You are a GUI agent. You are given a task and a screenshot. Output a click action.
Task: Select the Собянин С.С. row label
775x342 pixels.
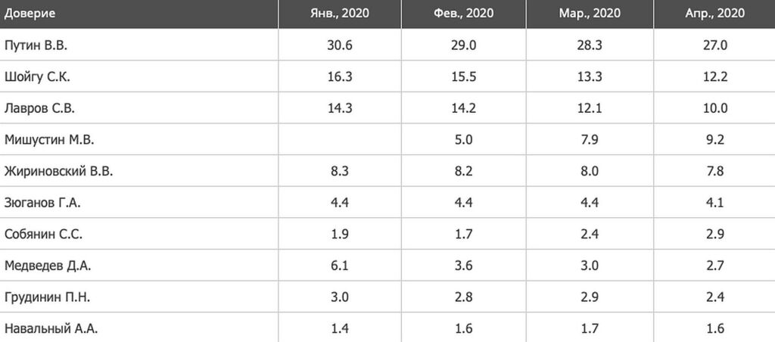pos(44,235)
